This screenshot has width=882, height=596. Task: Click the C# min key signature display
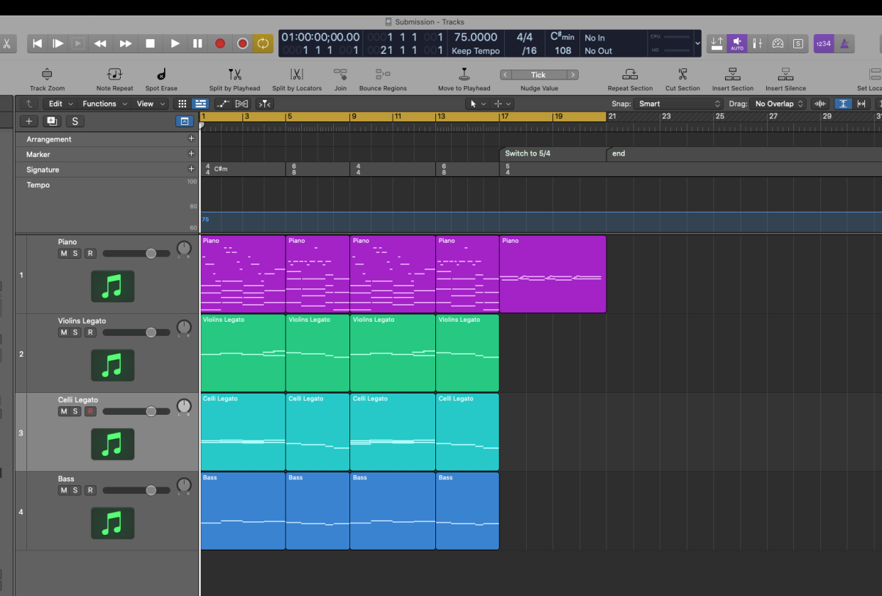pyautogui.click(x=562, y=37)
